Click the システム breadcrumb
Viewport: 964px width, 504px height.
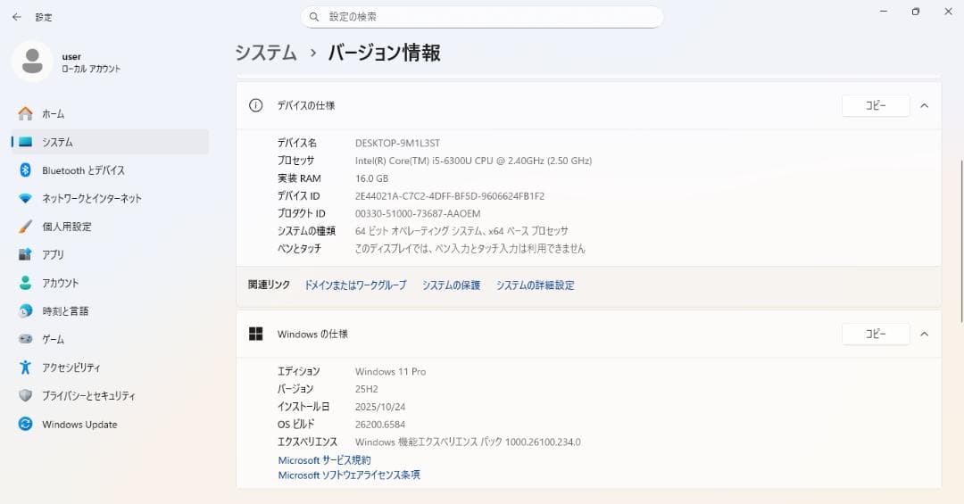[266, 53]
